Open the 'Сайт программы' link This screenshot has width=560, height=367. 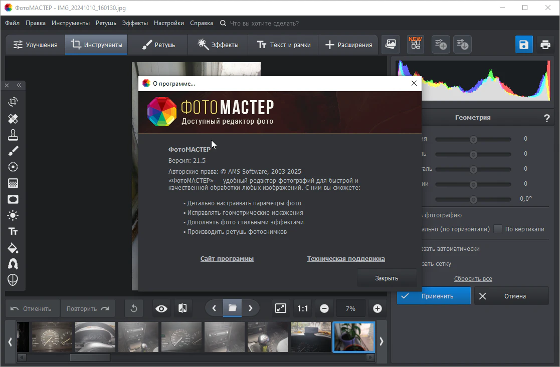227,259
